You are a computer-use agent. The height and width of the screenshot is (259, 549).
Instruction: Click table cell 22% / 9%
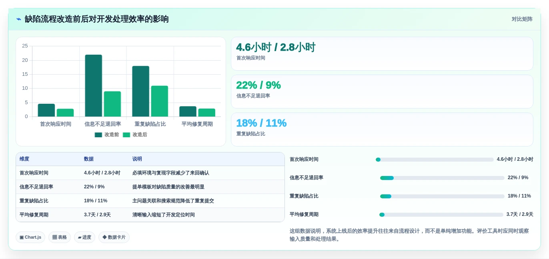click(94, 187)
